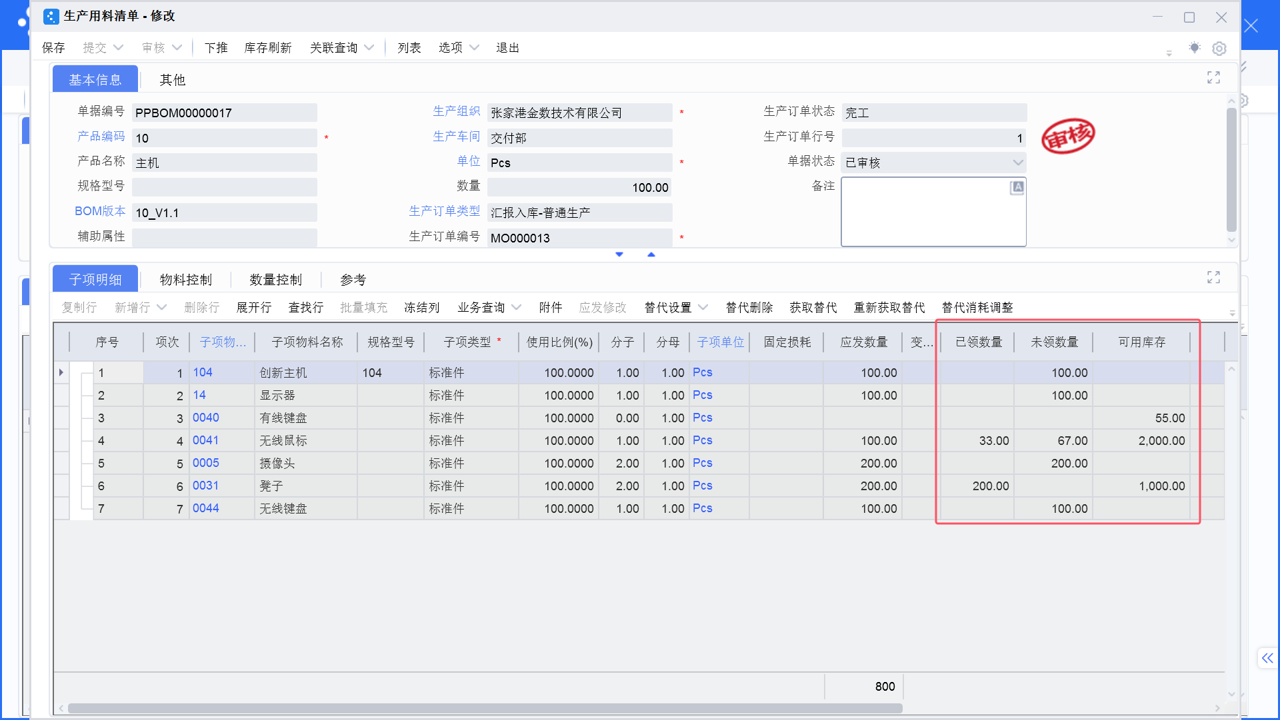Click the 生产订单编号 field MO000013
This screenshot has width=1280, height=720.
(x=579, y=238)
